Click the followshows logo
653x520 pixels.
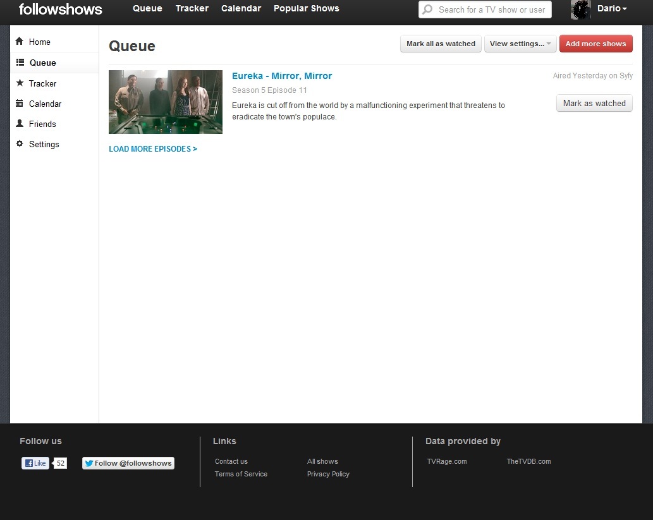[61, 9]
